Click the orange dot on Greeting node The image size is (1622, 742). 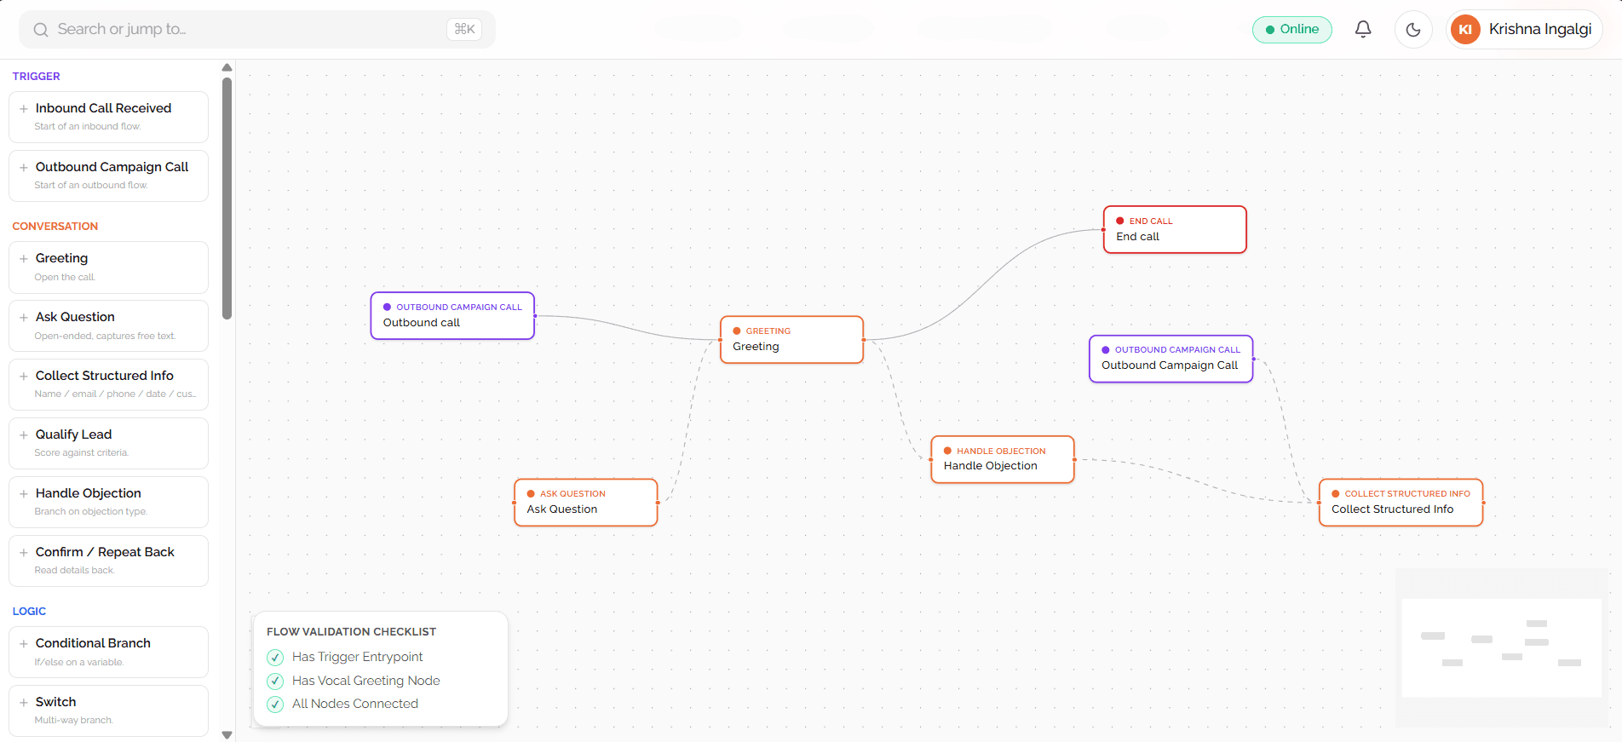click(x=737, y=331)
